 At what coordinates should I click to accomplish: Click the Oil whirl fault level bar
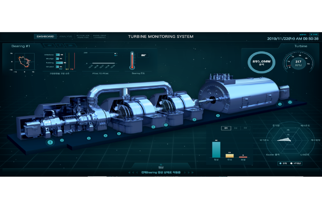[57, 67]
